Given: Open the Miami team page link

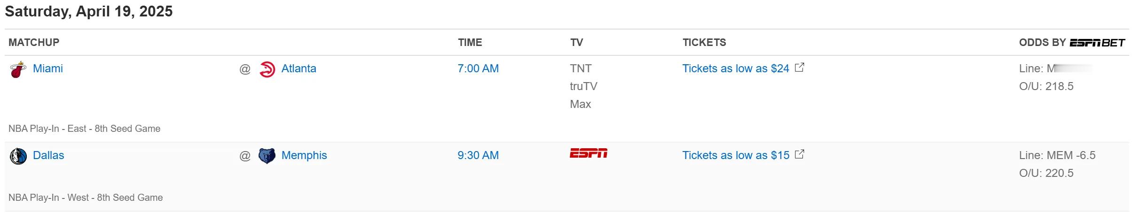Looking at the screenshot, I should [48, 68].
